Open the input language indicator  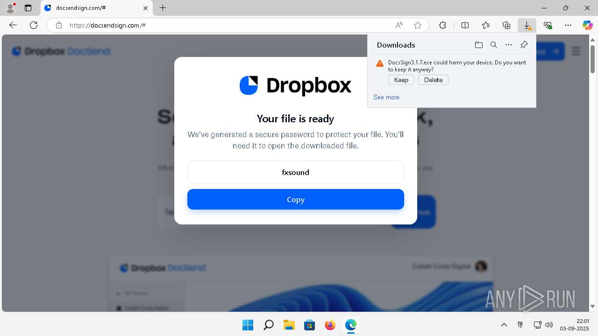coord(520,325)
